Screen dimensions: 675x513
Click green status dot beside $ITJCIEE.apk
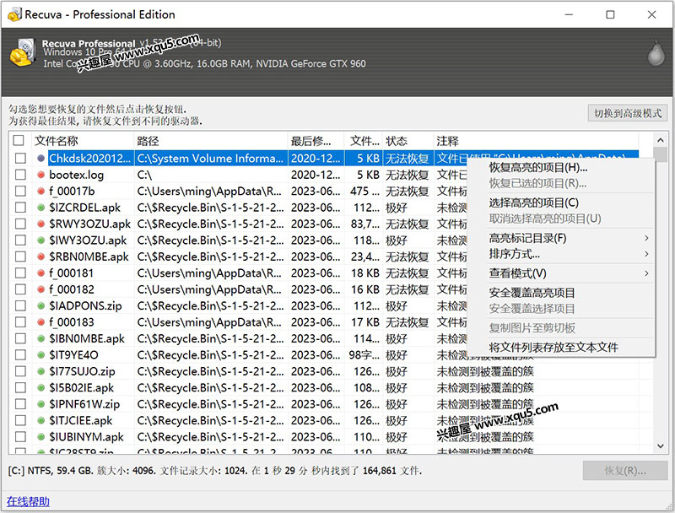[40, 420]
